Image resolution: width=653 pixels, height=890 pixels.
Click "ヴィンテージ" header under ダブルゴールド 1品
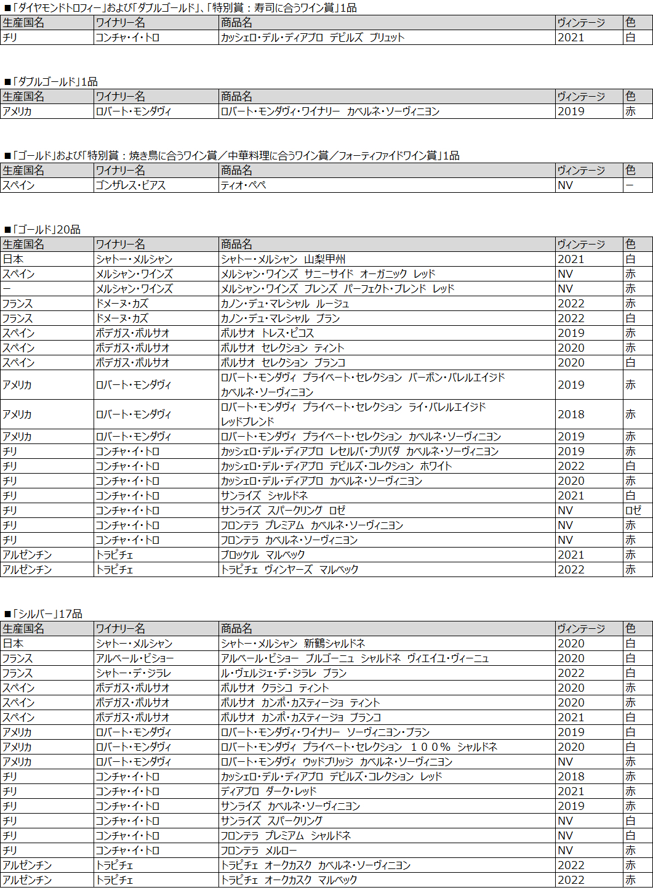(581, 97)
